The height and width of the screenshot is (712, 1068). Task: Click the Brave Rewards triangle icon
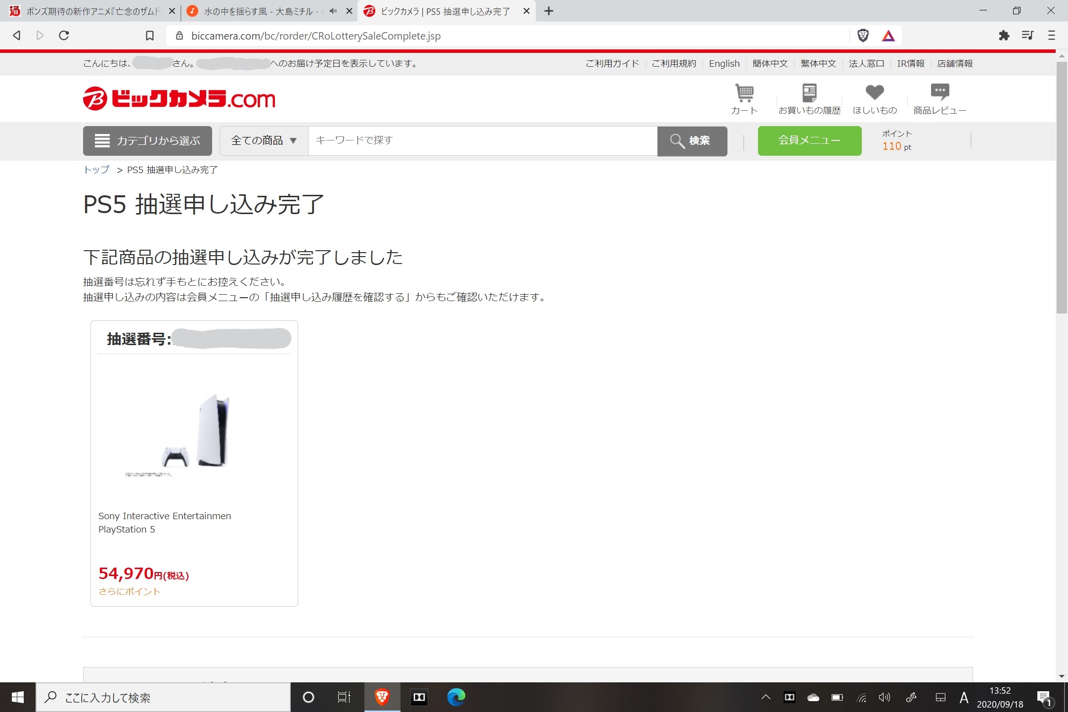pos(889,36)
